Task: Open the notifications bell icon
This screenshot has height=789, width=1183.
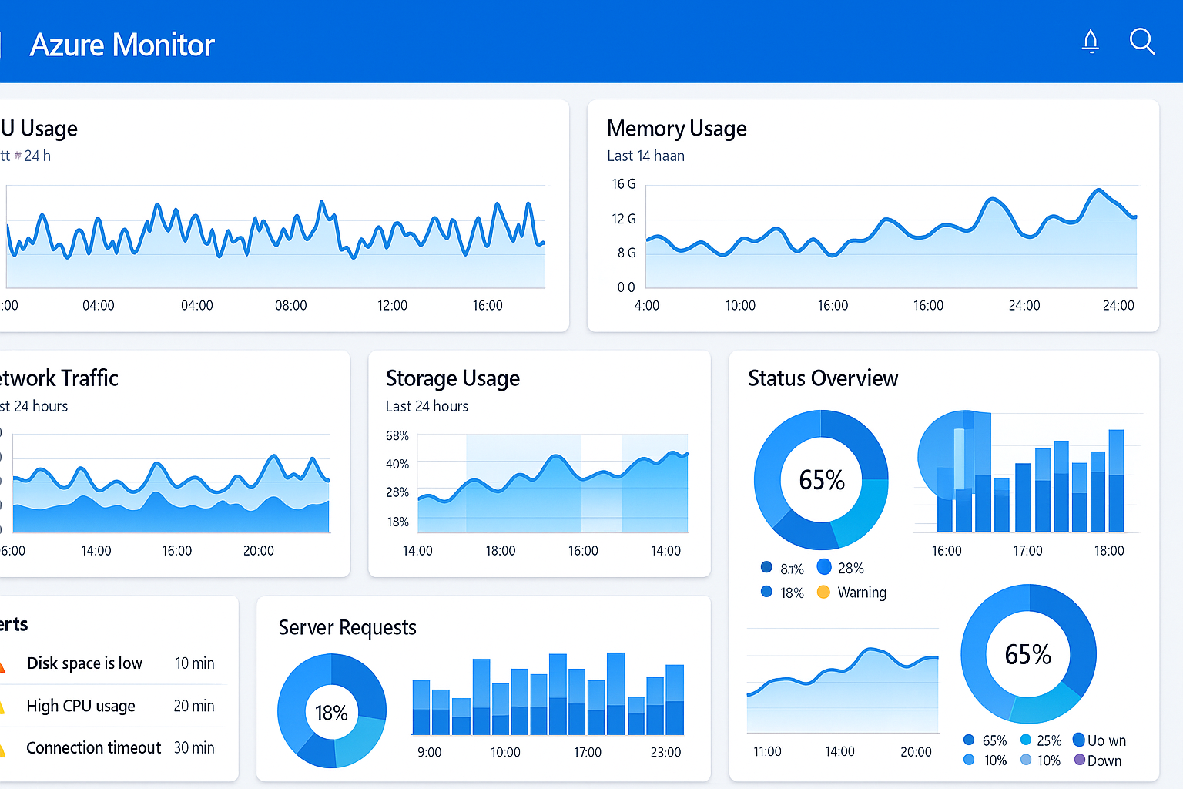Action: pyautogui.click(x=1091, y=42)
